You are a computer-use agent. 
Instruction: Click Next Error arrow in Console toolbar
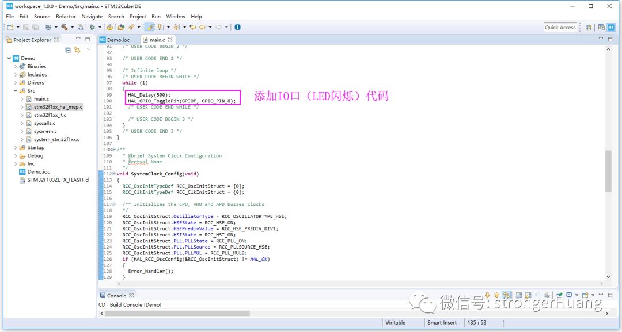point(487,295)
